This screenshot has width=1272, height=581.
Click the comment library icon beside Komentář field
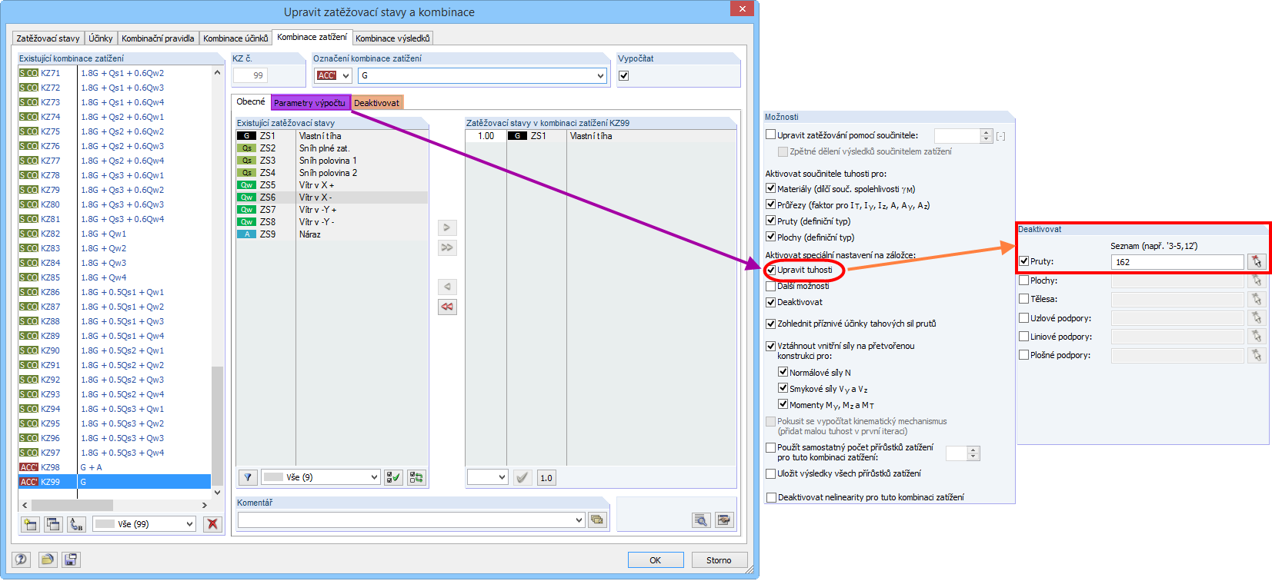(x=597, y=520)
